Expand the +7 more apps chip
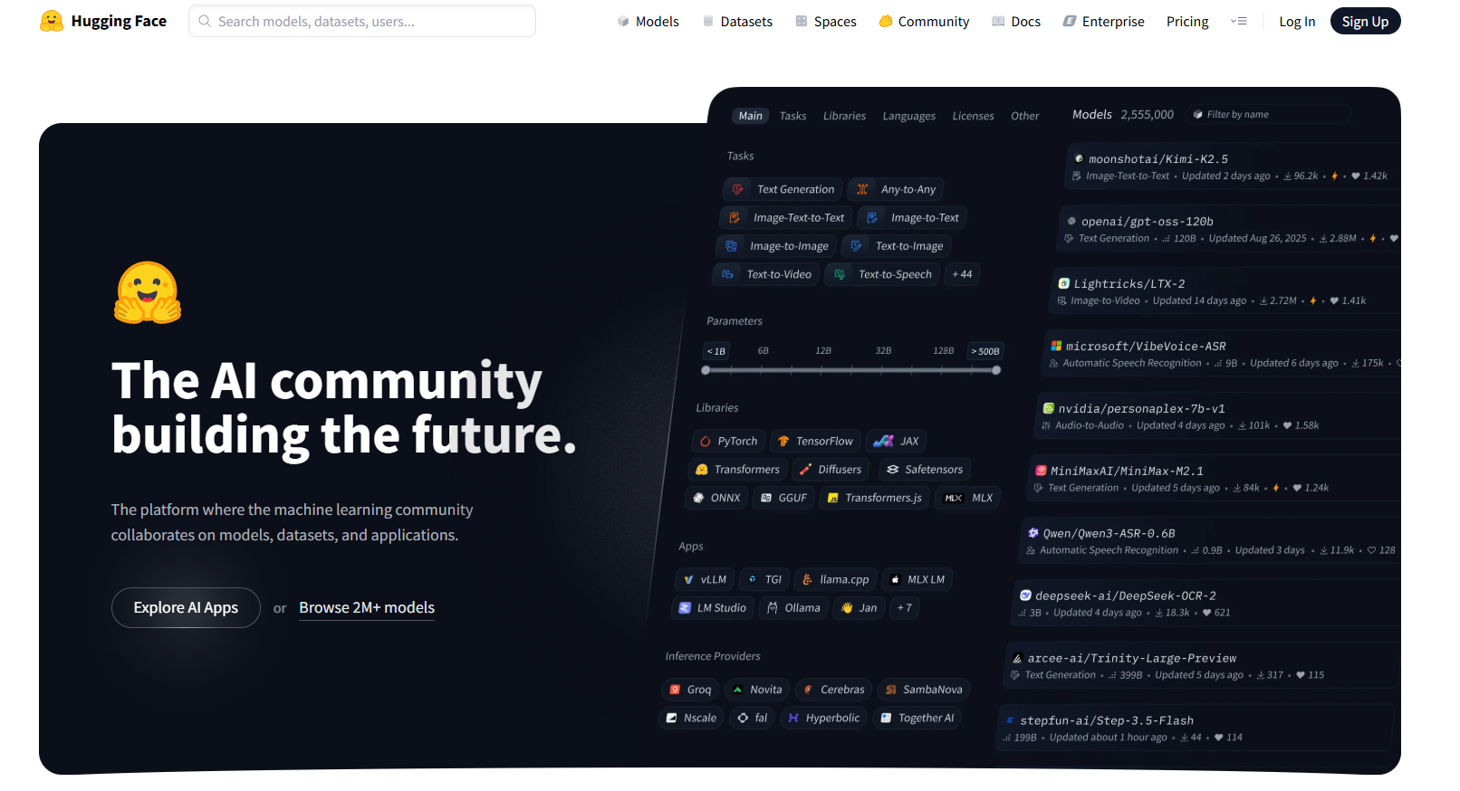This screenshot has height=791, width=1460. (905, 608)
